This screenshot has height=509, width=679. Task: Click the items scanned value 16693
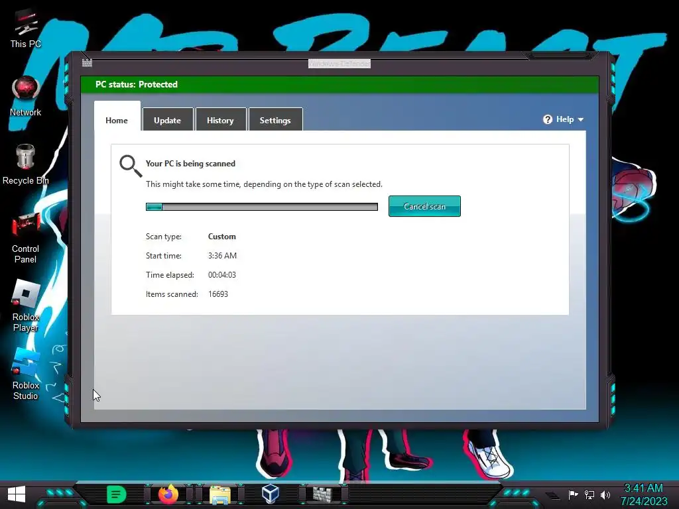click(217, 294)
